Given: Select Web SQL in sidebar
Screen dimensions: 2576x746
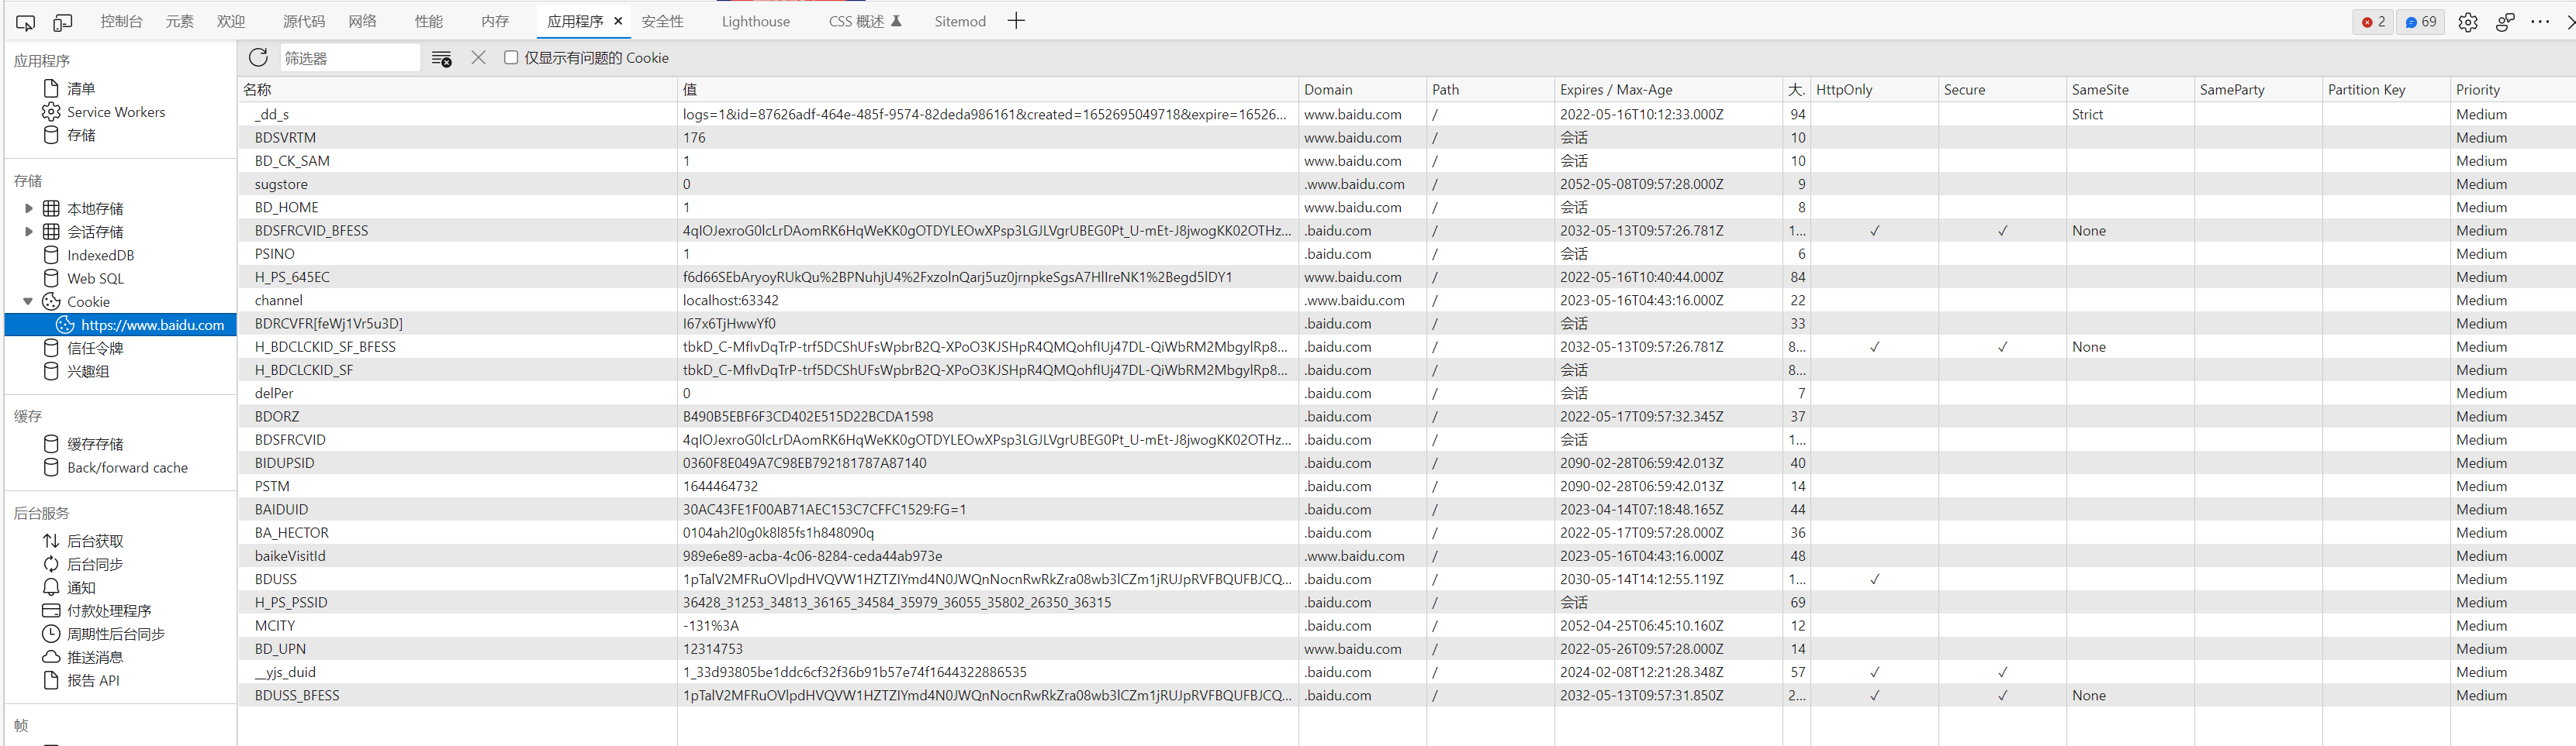Looking at the screenshot, I should coord(95,279).
